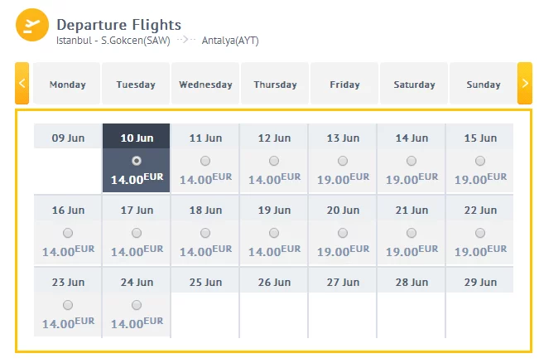The height and width of the screenshot is (363, 539).
Task: Choose the 13 Jun 19.00 EUR flight
Action: [343, 161]
